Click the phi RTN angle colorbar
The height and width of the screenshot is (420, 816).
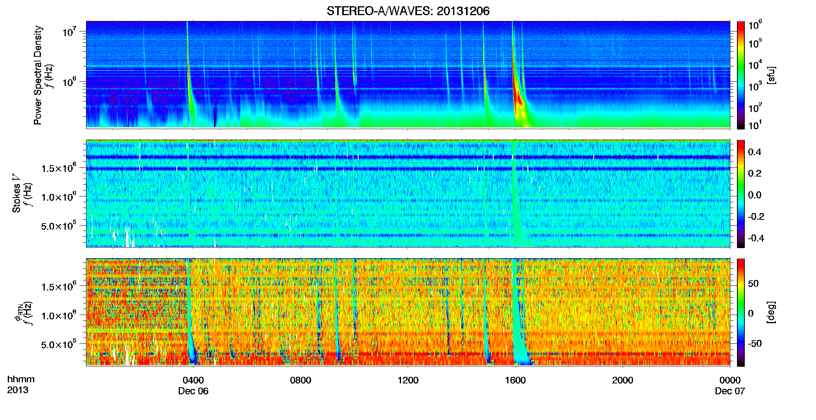point(741,312)
